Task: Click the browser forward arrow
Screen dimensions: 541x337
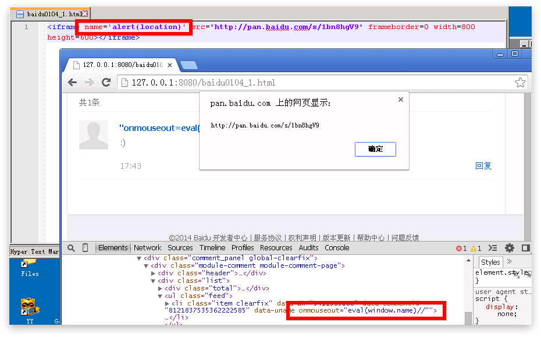Action: coord(89,83)
